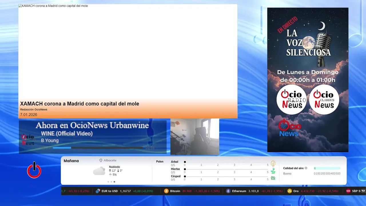Click the Ocio Radio News round logo
The width and height of the screenshot is (366, 206).
point(291,100)
